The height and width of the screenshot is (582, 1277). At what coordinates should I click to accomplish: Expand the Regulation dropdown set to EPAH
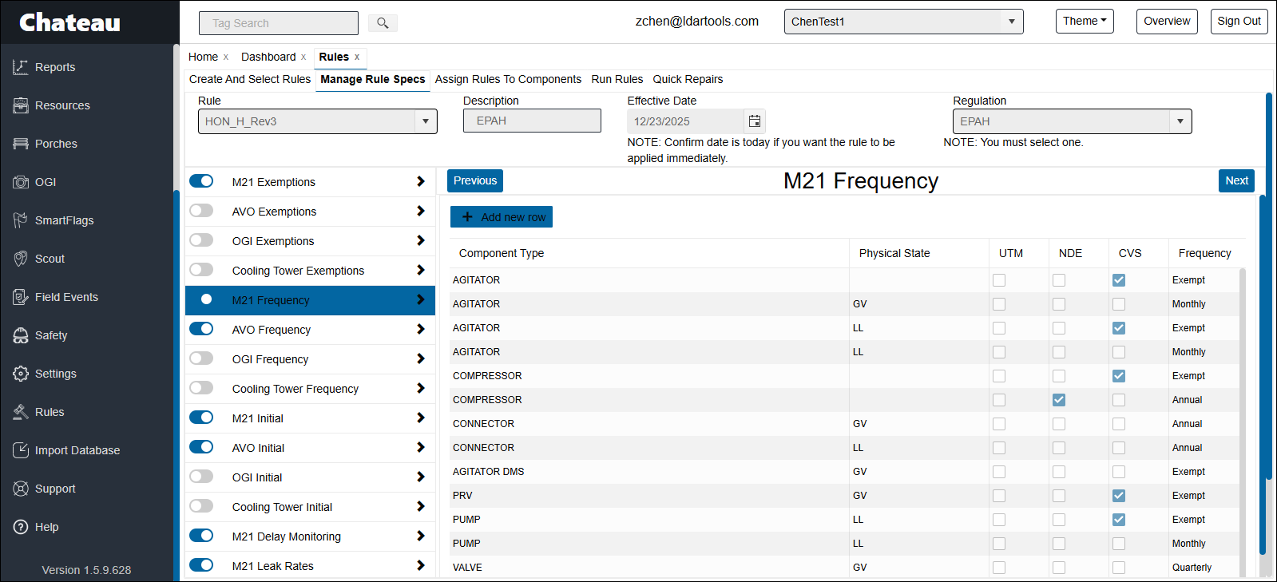(1180, 121)
